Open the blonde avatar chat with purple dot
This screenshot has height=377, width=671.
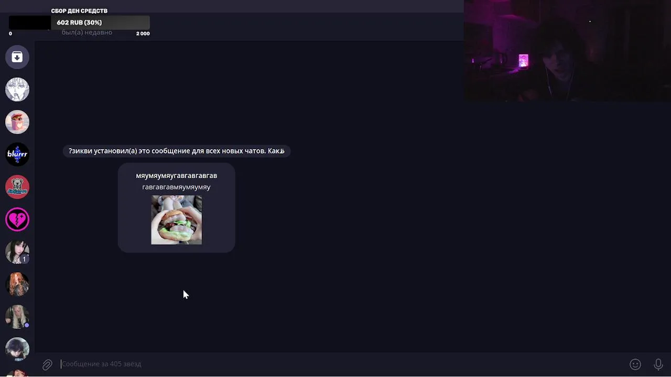(17, 317)
